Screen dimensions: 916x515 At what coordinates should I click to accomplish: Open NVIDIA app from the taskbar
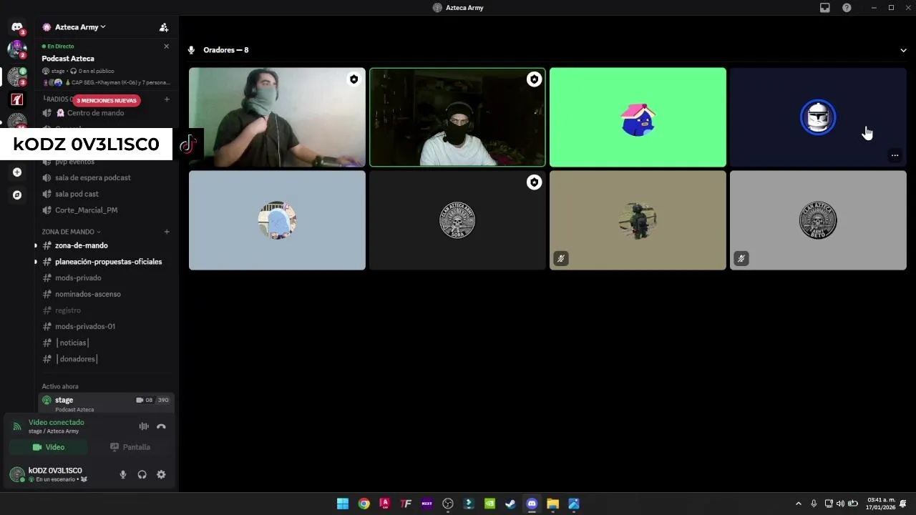pos(489,504)
